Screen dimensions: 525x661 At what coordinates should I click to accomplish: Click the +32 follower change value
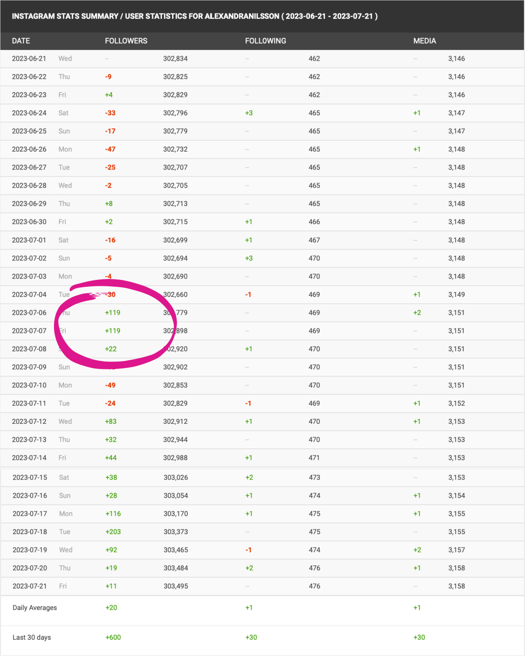coord(111,439)
